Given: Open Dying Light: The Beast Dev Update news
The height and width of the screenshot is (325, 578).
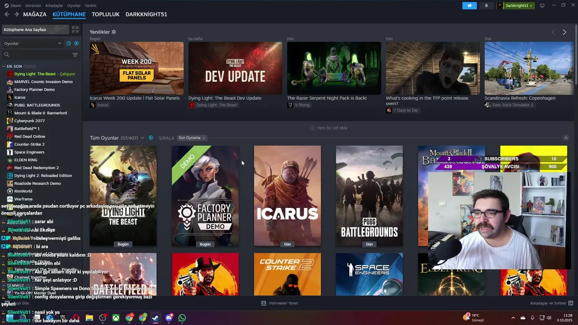Looking at the screenshot, I should click(x=225, y=98).
